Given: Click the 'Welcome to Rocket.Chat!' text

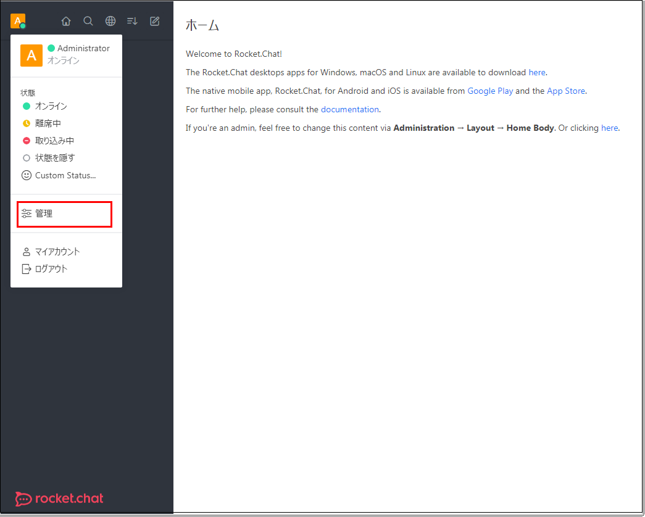Looking at the screenshot, I should (x=234, y=54).
